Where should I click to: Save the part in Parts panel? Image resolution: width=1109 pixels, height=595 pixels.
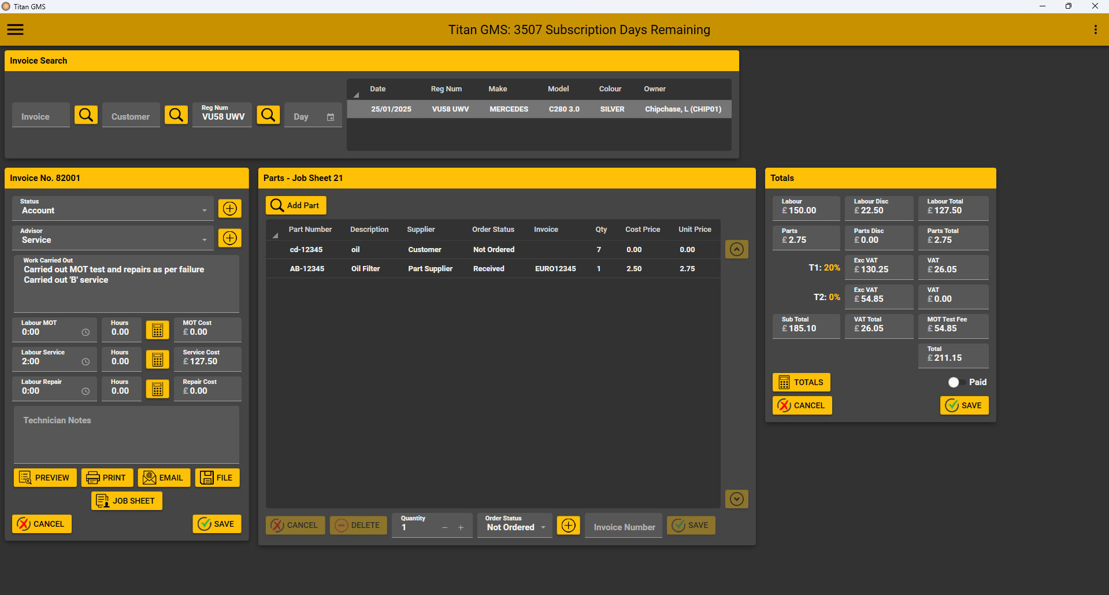click(691, 525)
